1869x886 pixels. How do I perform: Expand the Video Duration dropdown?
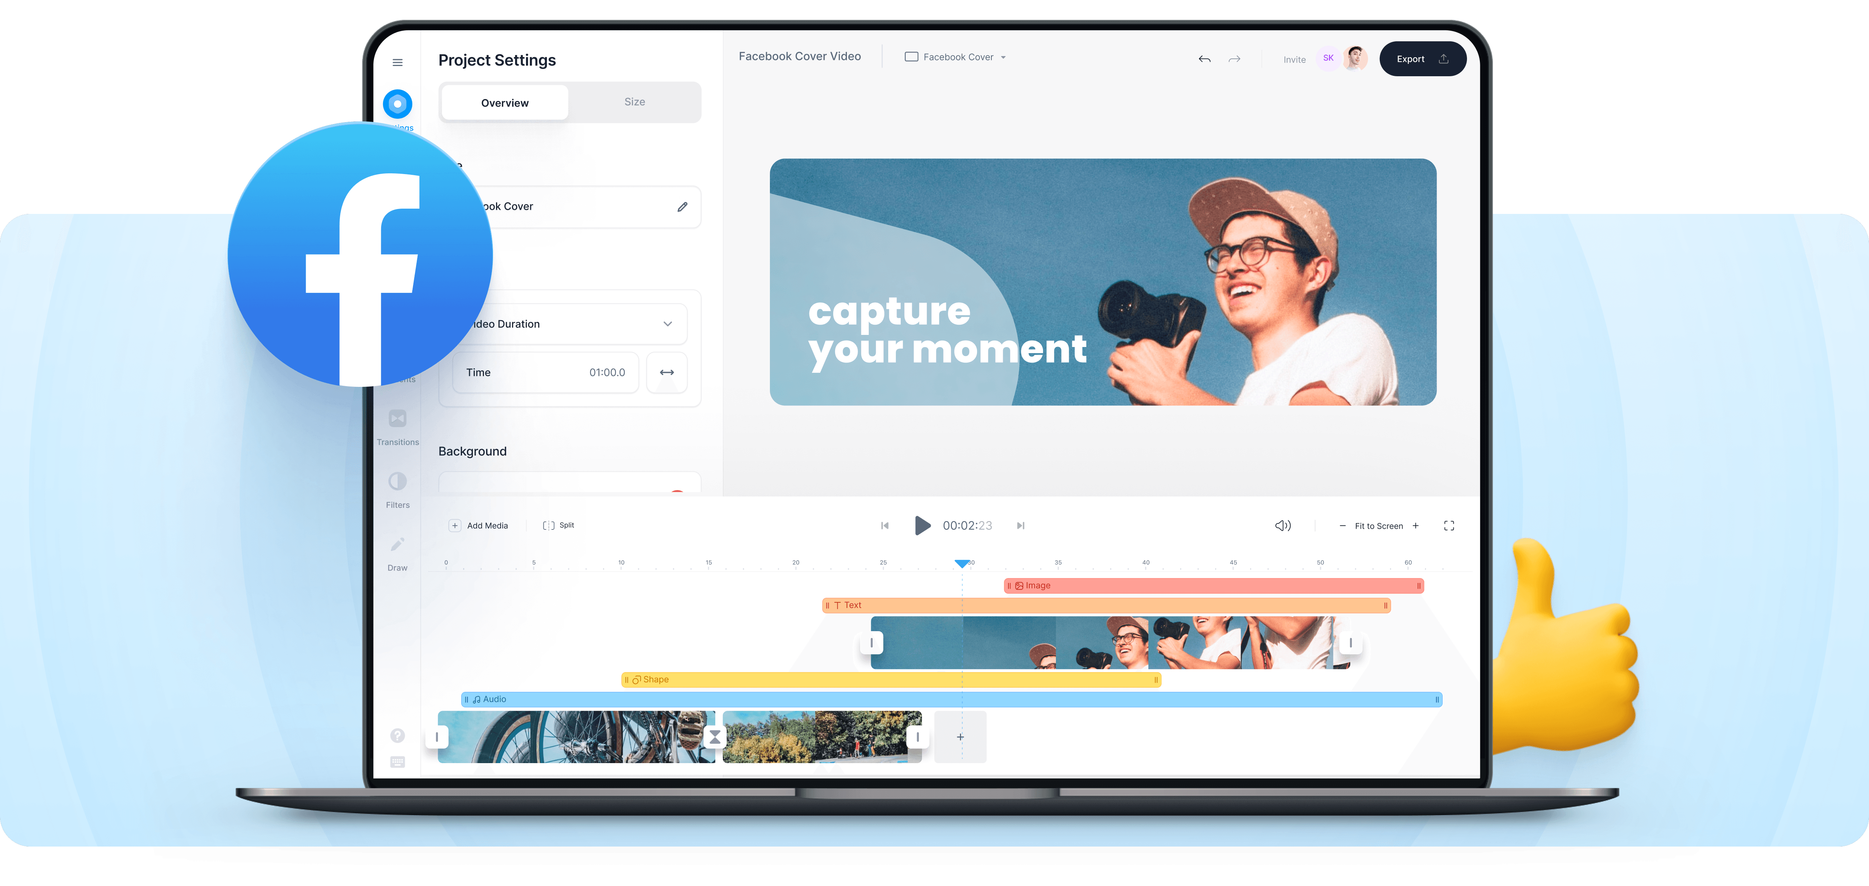pyautogui.click(x=667, y=324)
